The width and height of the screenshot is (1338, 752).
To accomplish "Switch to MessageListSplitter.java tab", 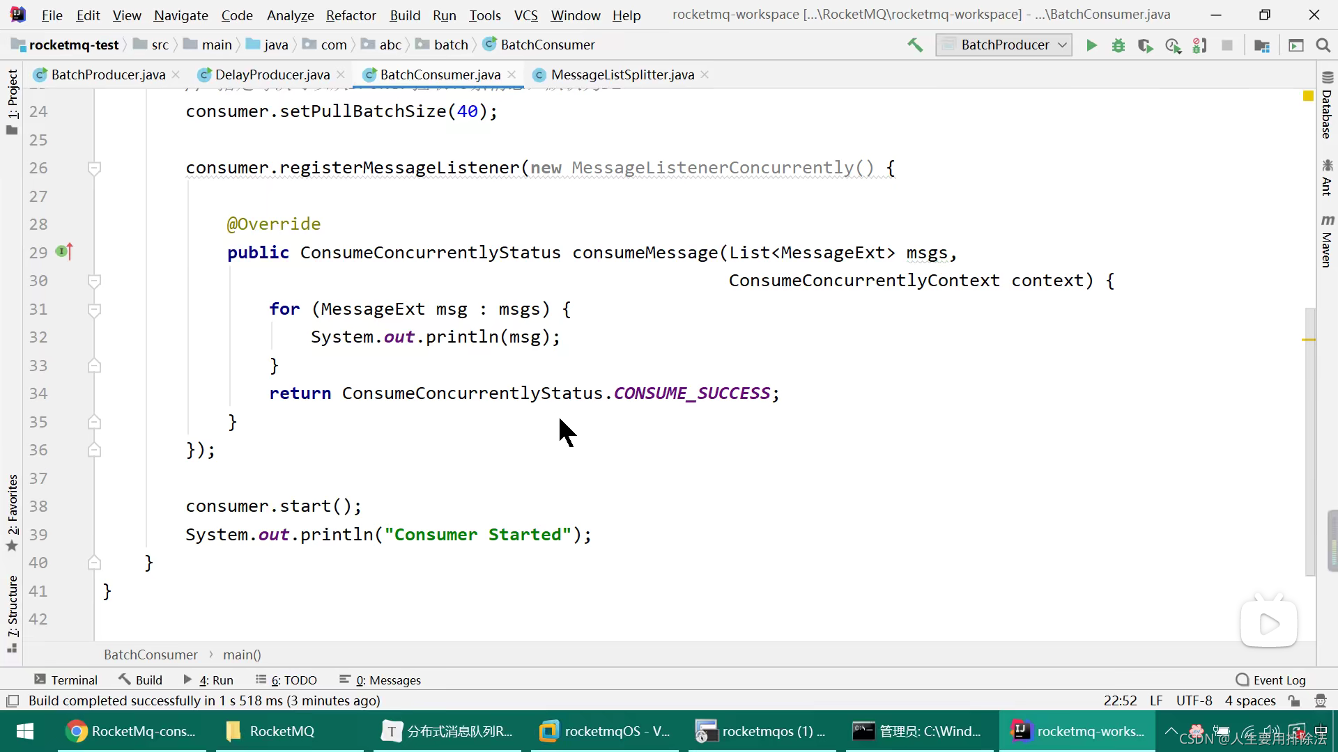I will [x=622, y=75].
